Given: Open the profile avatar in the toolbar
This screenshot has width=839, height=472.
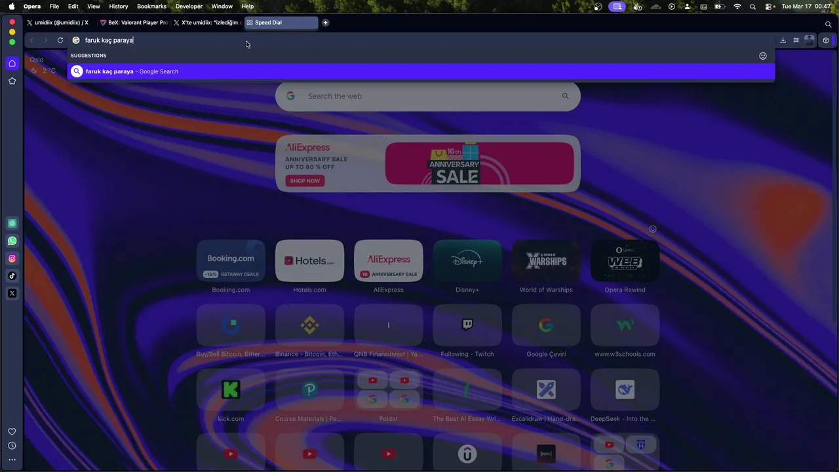Looking at the screenshot, I should [810, 40].
